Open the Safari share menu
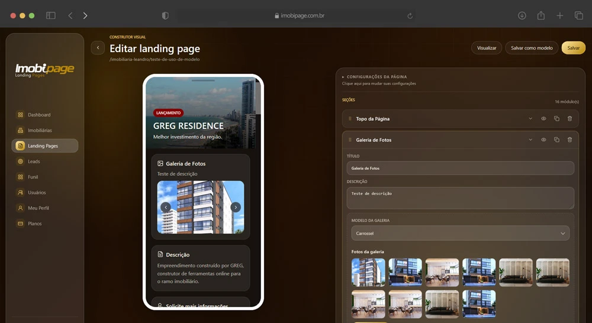 coord(540,15)
